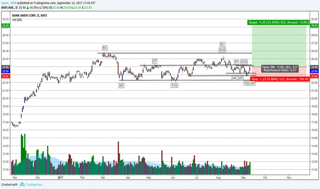This screenshot has width=320, height=189.
Task: Click the red Stop 1.15 (4.80%) label
Action: [280, 79]
